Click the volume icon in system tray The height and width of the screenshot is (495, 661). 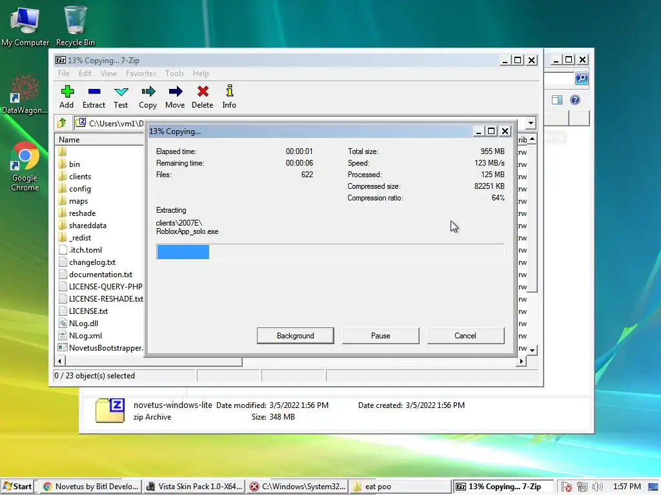tap(597, 487)
